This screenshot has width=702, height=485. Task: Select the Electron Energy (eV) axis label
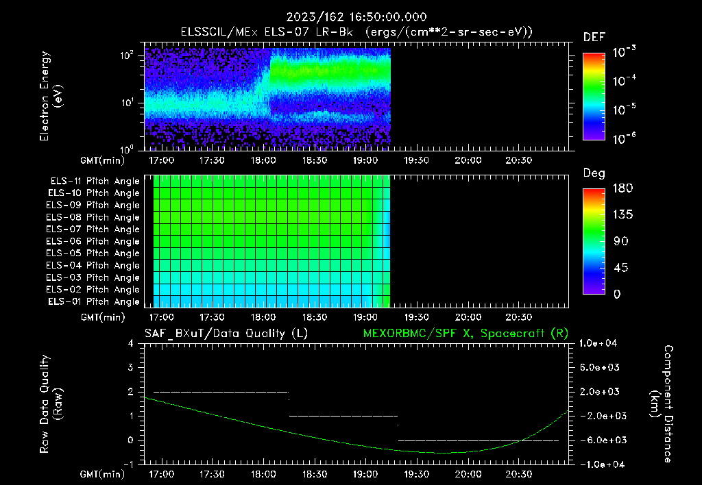click(x=51, y=96)
